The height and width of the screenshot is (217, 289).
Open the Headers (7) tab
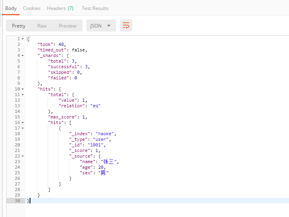point(60,8)
